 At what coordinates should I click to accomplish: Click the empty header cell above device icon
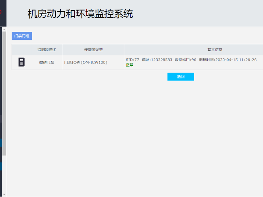[x=21, y=49]
